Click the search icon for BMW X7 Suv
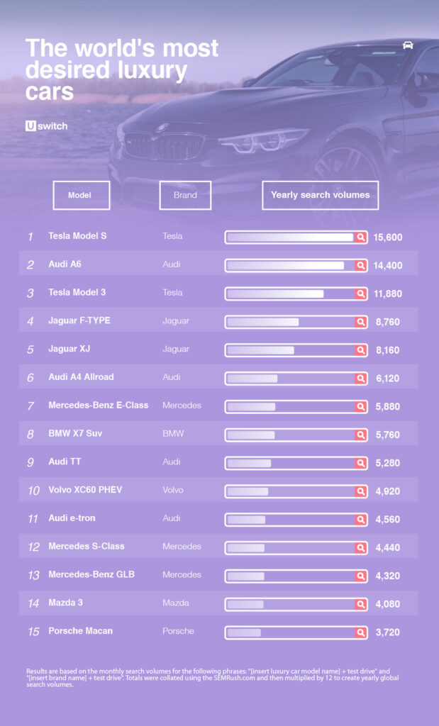The height and width of the screenshot is (726, 439). pos(361,435)
